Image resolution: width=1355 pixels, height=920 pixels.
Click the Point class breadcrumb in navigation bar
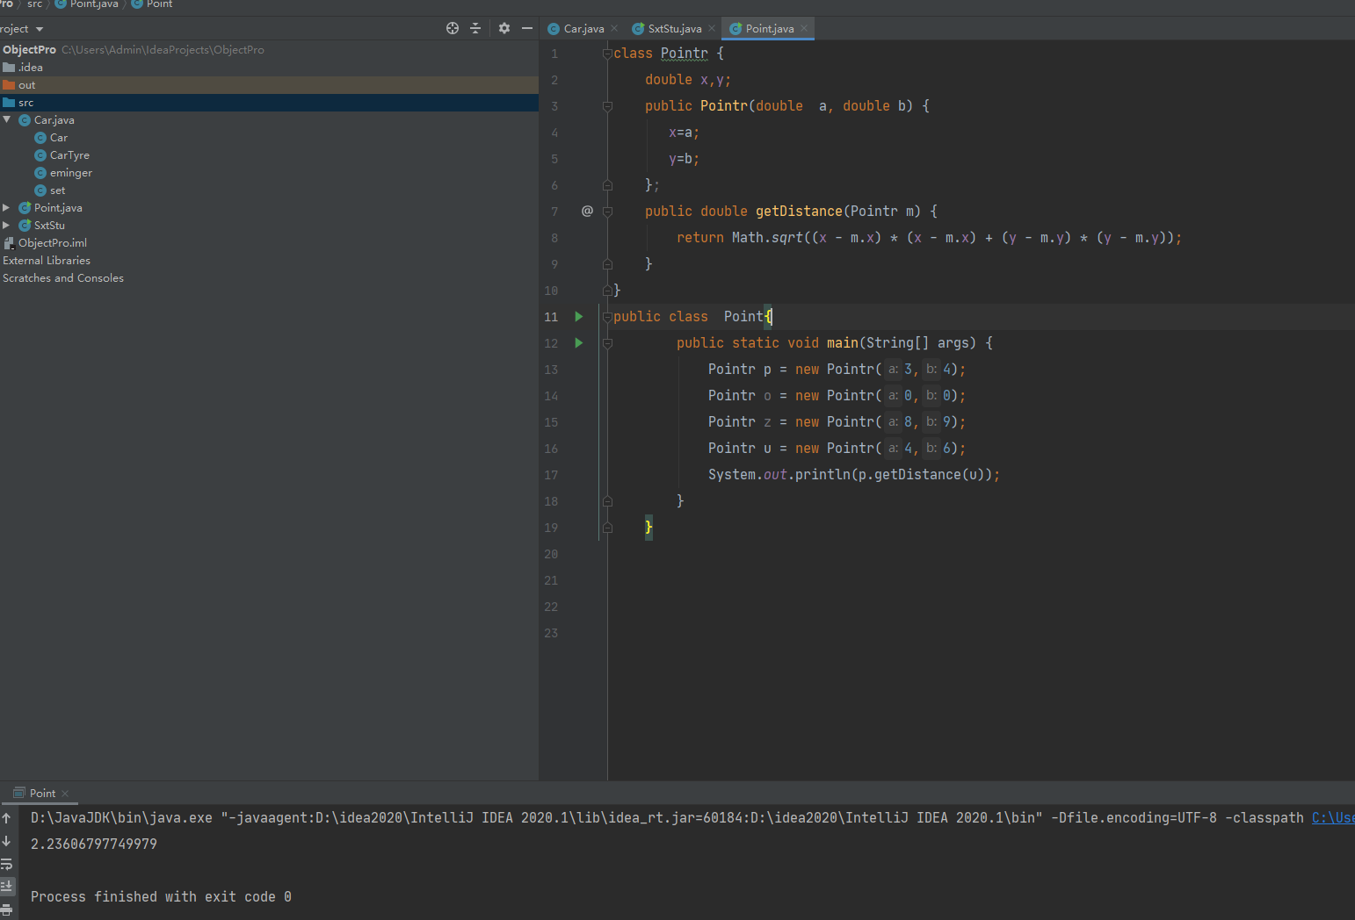pos(152,4)
